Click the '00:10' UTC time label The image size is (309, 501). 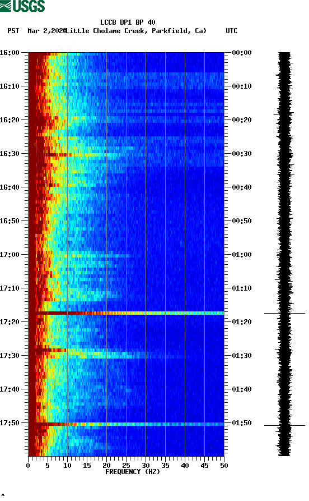[x=242, y=86]
